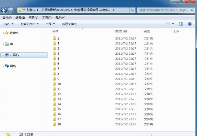Select the folder icon named 16
The height and width of the screenshot is (136, 197).
tap(54, 114)
